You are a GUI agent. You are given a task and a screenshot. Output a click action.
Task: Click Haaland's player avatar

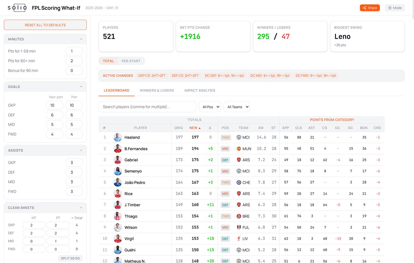118,137
